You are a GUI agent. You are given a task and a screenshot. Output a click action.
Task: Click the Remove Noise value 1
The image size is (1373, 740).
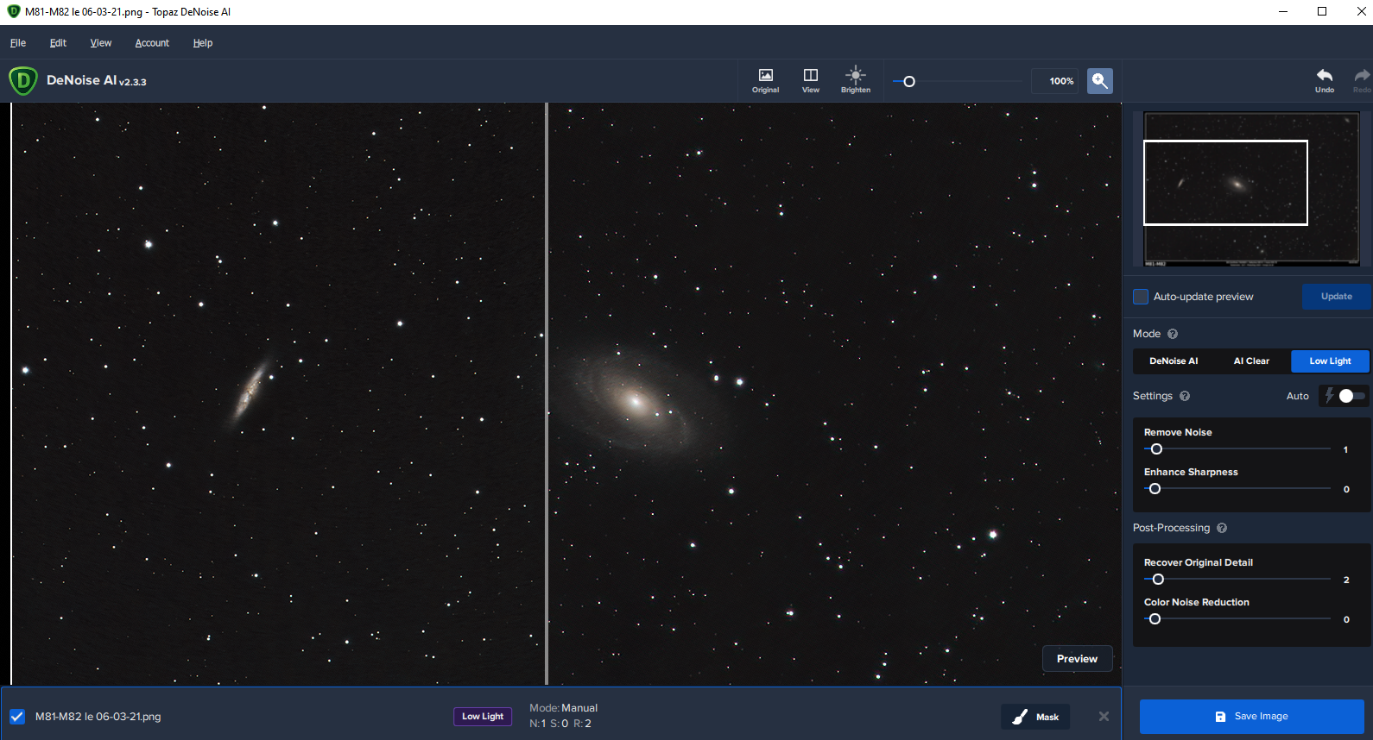click(1345, 449)
